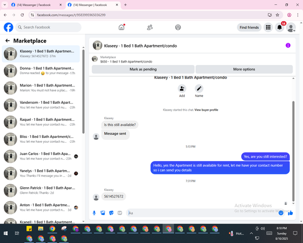Screen dimensions: 303x243
Task: Open Anton conversation in list
Action: pyautogui.click(x=41, y=208)
